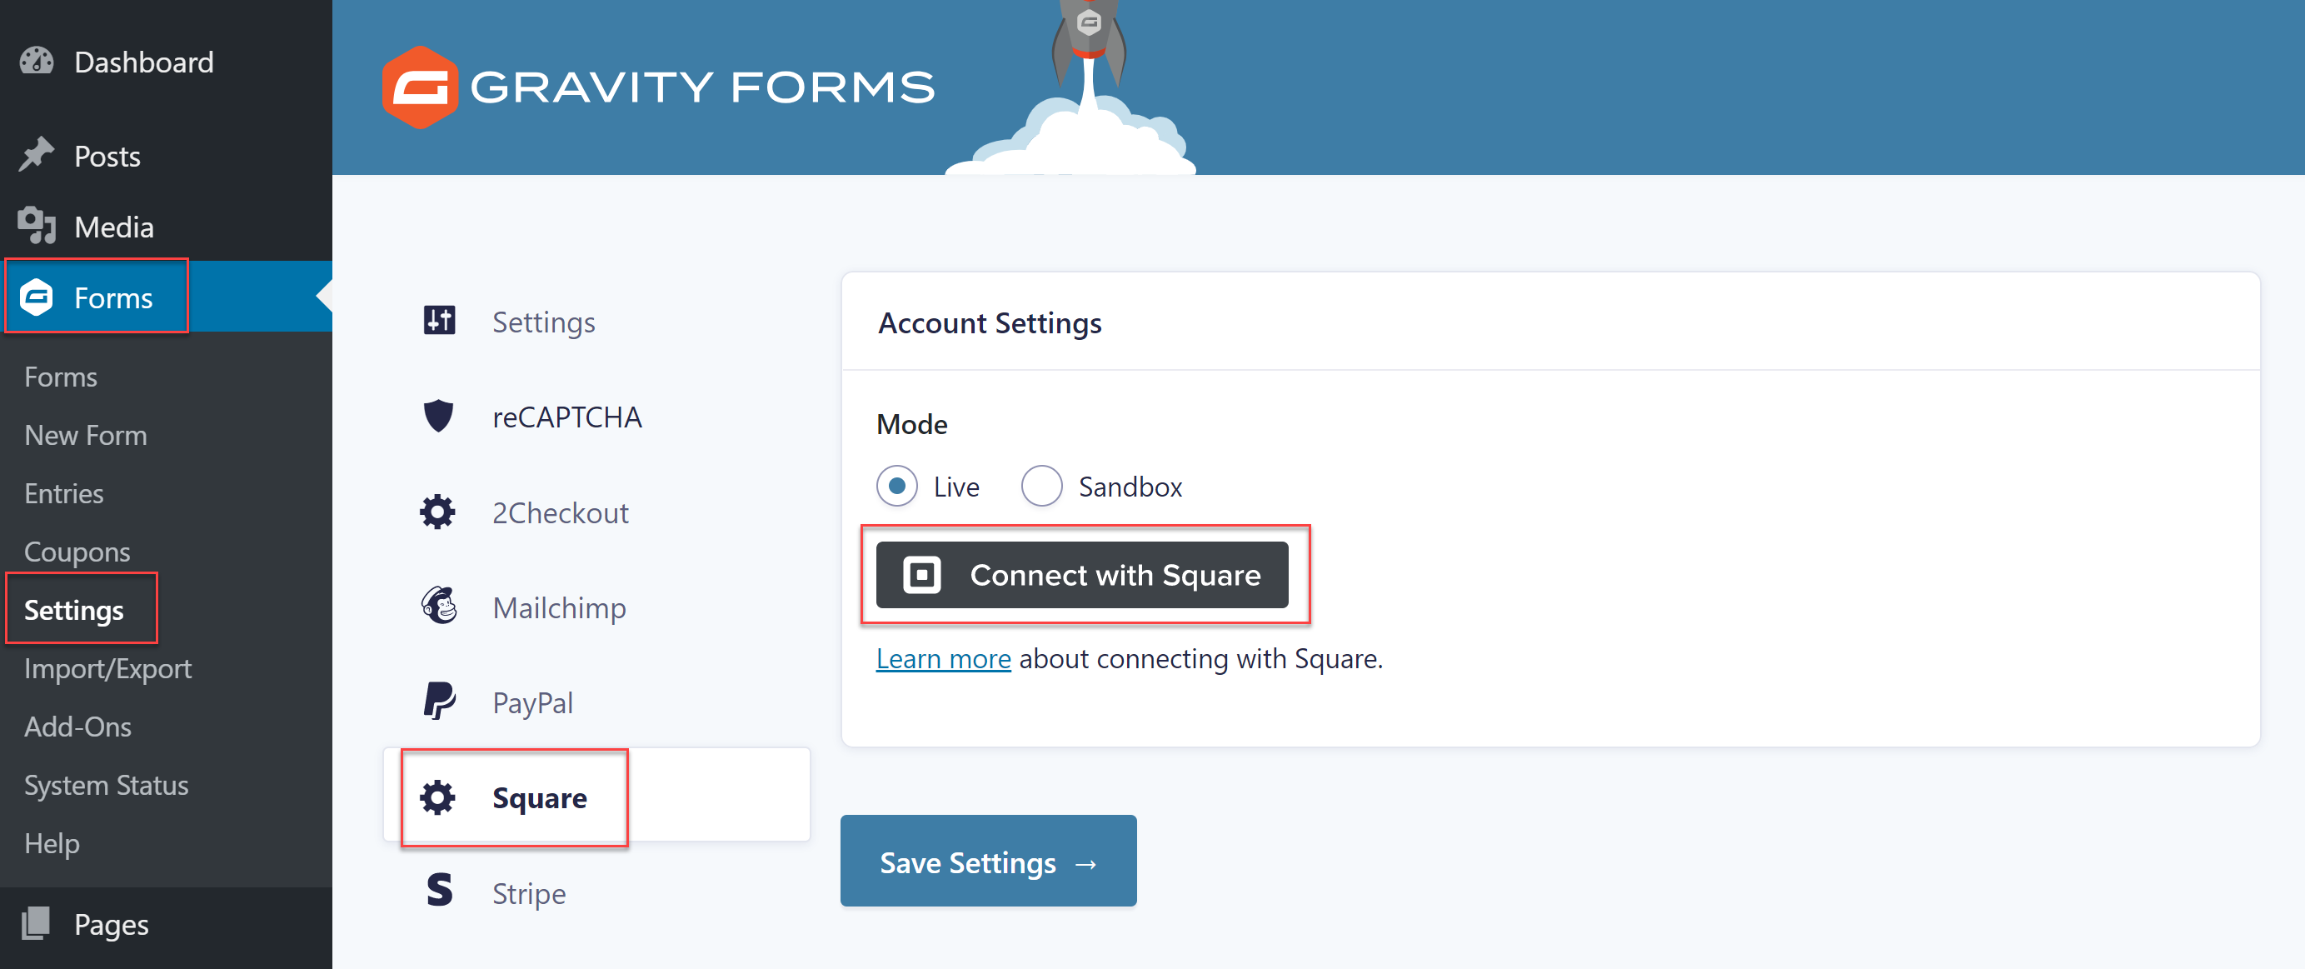Screen dimensions: 2305x969
Task: Click the Gravity Forms hexagon logo
Action: (x=420, y=87)
